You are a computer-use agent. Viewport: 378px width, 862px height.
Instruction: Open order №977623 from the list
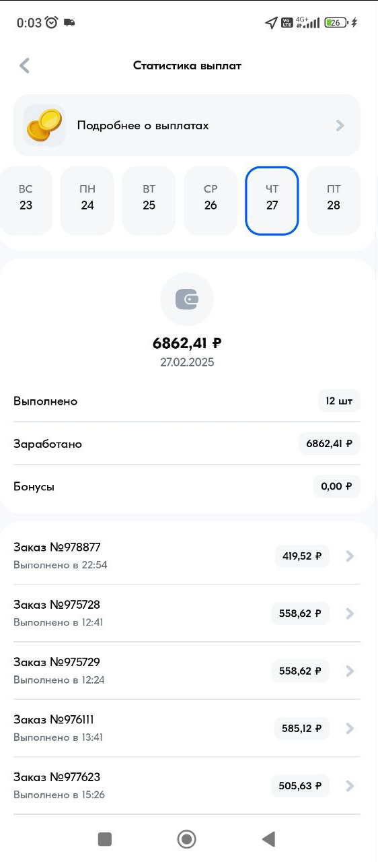point(187,785)
